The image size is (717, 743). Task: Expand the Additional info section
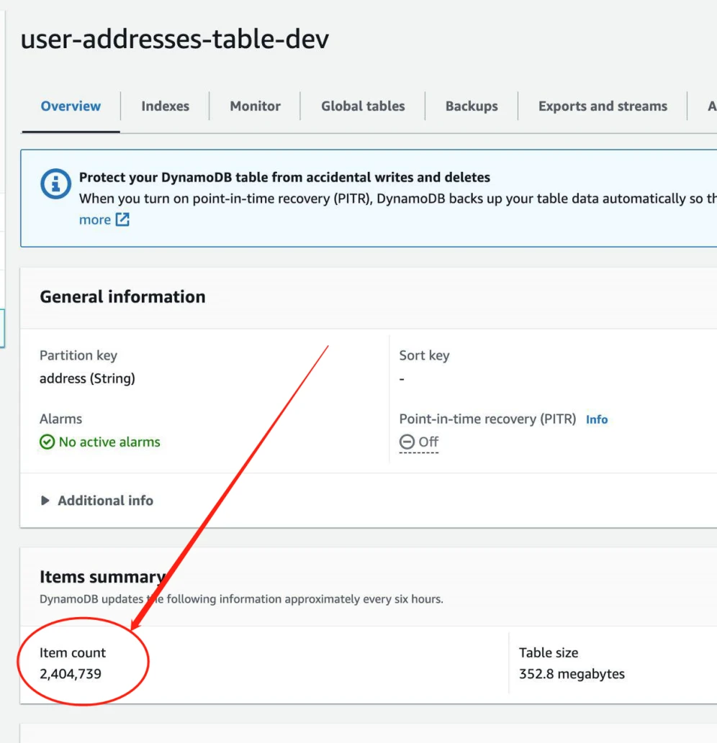(x=96, y=501)
